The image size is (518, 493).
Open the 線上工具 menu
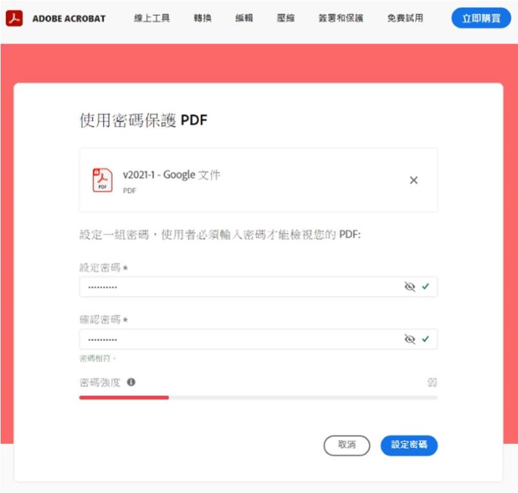[x=152, y=18]
